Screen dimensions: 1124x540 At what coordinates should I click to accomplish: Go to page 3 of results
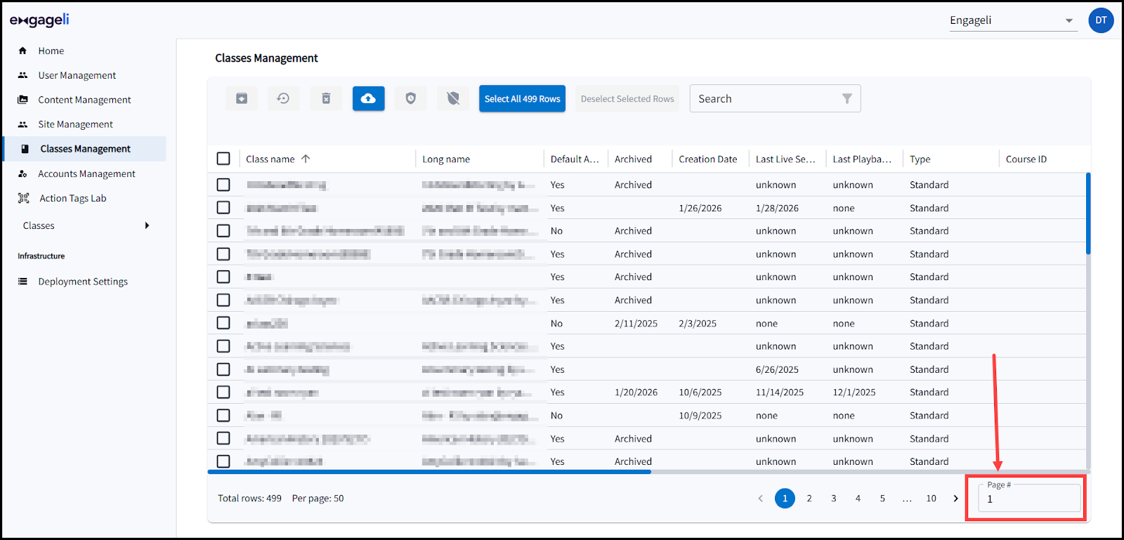click(x=834, y=499)
